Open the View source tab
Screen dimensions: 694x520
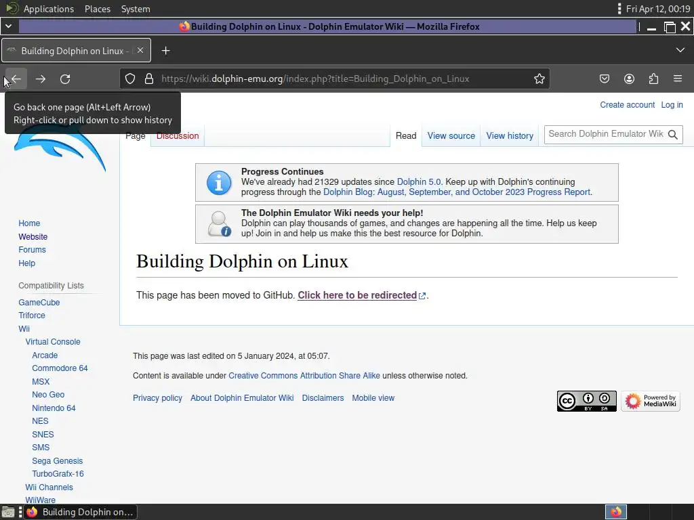(x=451, y=135)
